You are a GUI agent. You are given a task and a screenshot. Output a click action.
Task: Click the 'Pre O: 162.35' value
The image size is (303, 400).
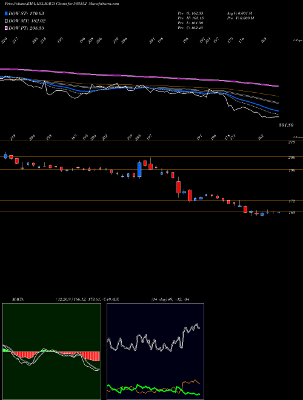[190, 13]
